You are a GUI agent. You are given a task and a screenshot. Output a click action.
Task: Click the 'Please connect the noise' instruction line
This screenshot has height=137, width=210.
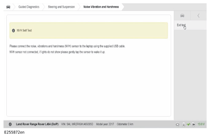pos(67,46)
